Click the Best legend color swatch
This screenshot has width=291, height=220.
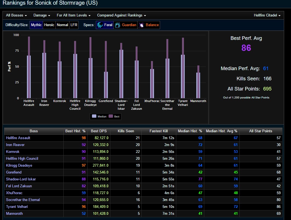click(x=111, y=116)
